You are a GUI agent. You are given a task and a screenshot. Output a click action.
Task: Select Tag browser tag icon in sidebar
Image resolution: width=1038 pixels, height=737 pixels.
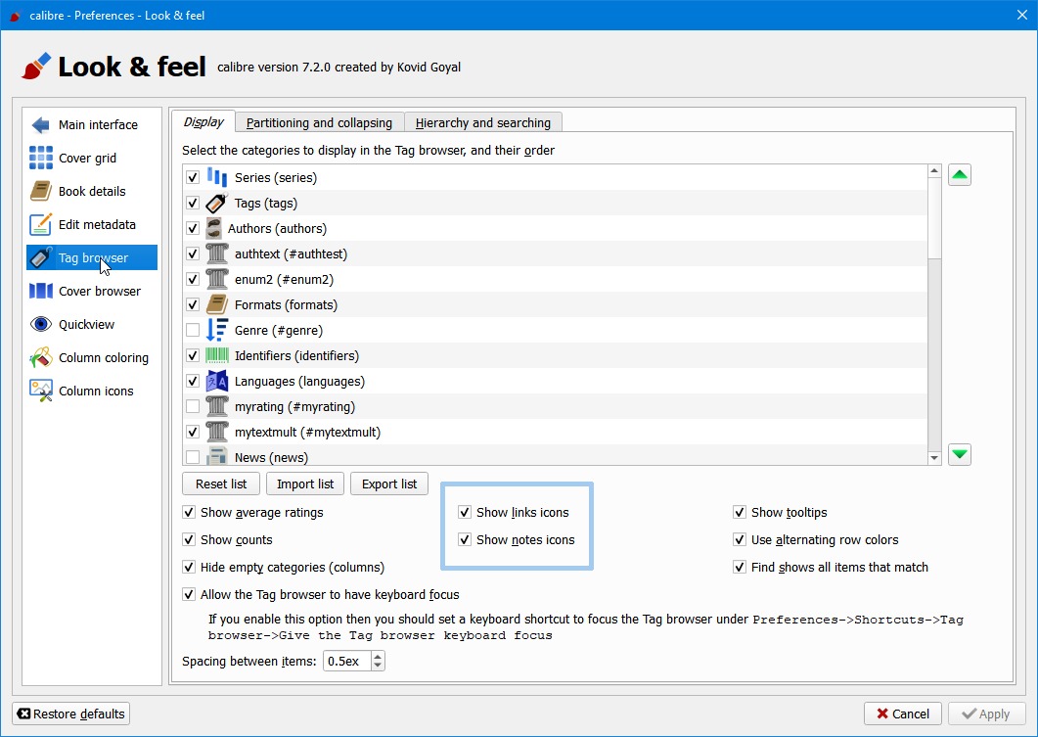point(40,257)
